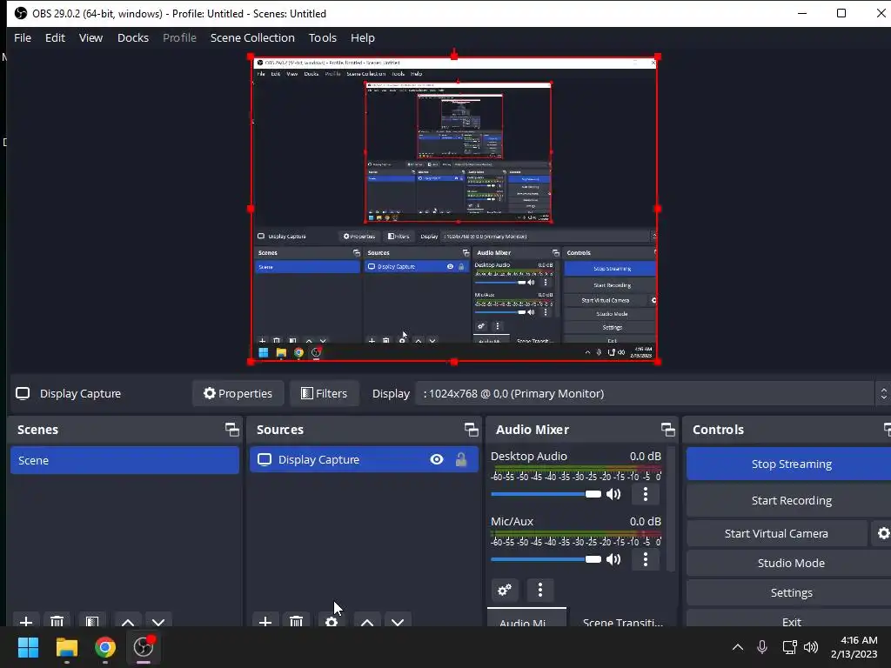Click the volume tray icon
This screenshot has width=891, height=668.
[x=811, y=647]
